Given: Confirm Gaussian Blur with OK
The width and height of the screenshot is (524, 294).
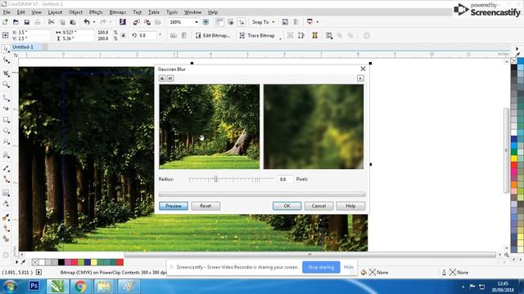Looking at the screenshot, I should [x=287, y=206].
